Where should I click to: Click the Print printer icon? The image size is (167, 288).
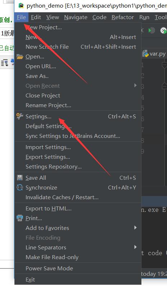tap(20, 218)
